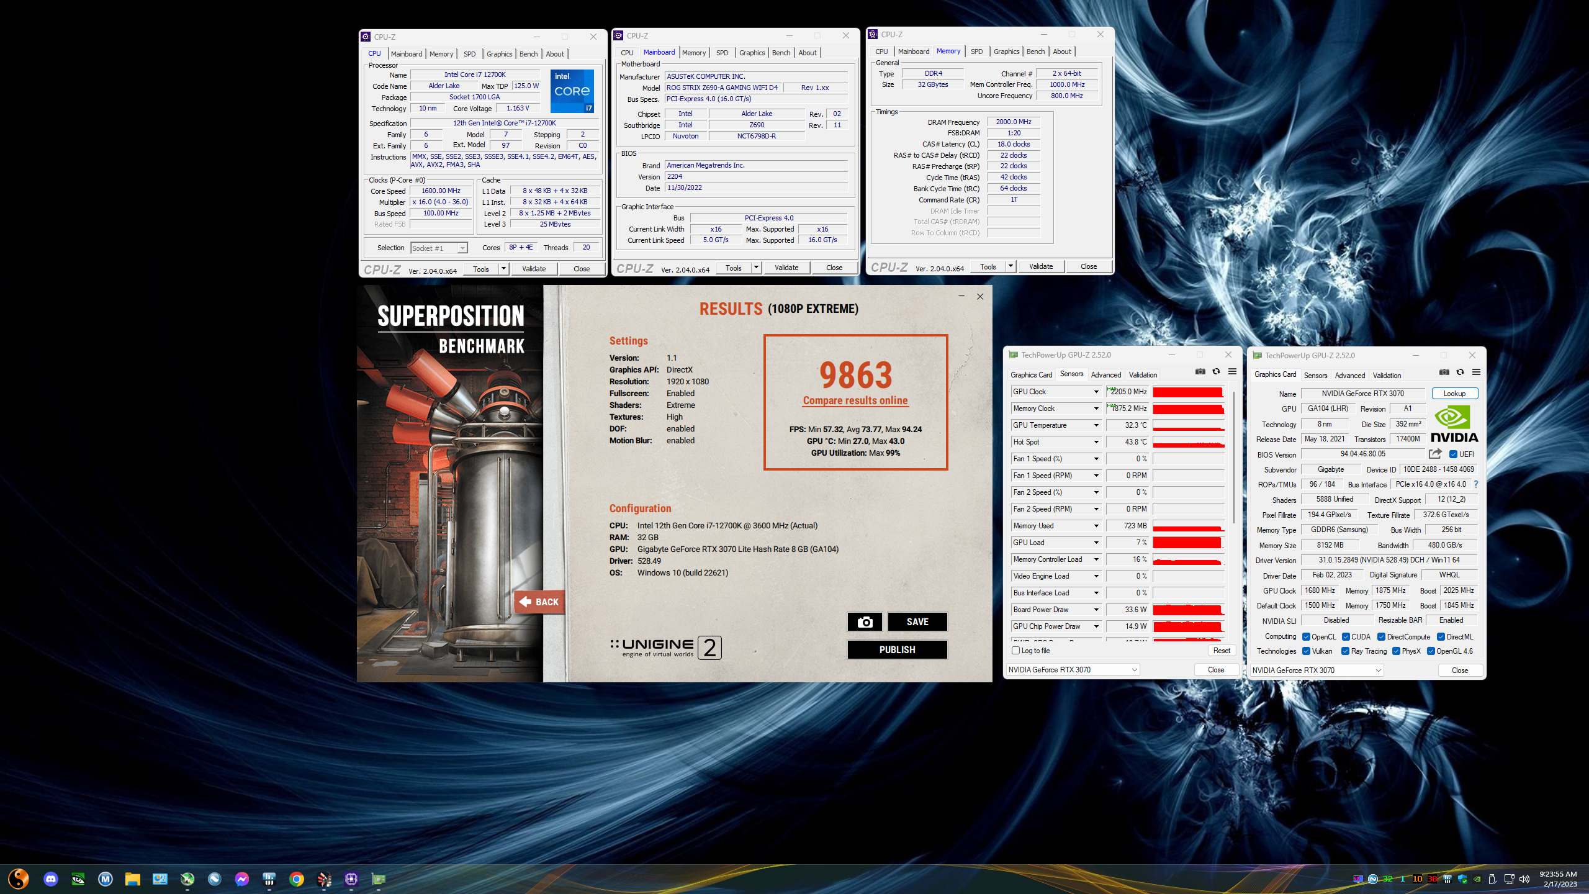
Task: Click the BIOS Version export share icon
Action: [1435, 454]
